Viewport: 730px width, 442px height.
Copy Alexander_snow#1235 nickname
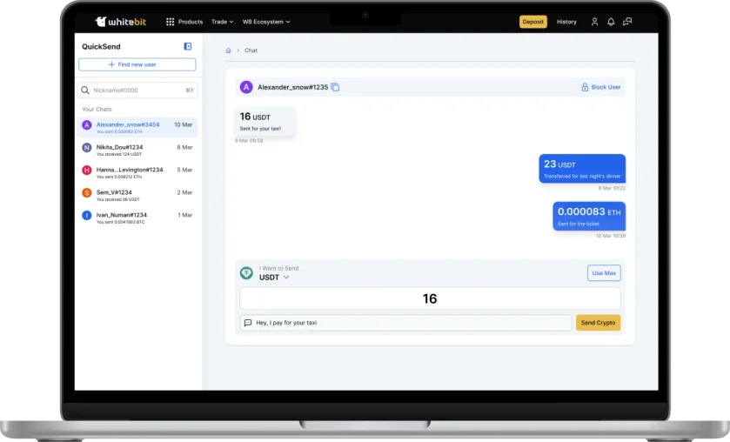click(x=335, y=87)
